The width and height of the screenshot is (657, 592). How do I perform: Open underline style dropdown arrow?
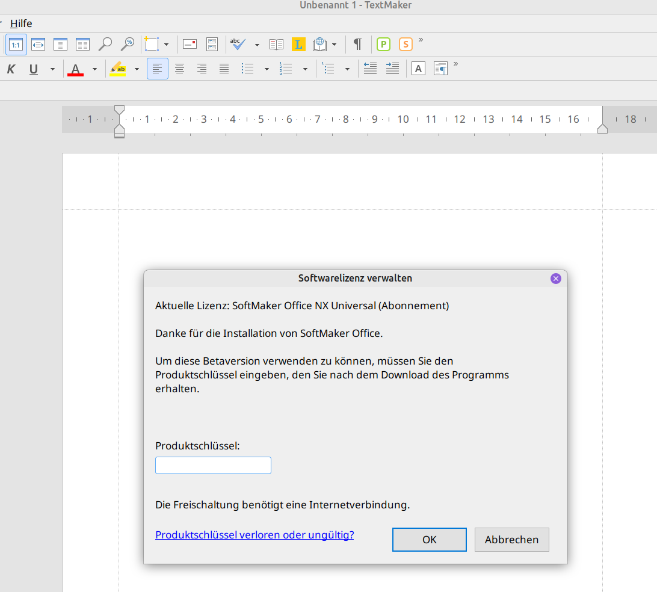click(52, 69)
